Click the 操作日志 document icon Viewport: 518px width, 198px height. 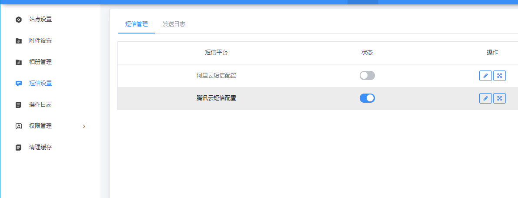pos(19,105)
